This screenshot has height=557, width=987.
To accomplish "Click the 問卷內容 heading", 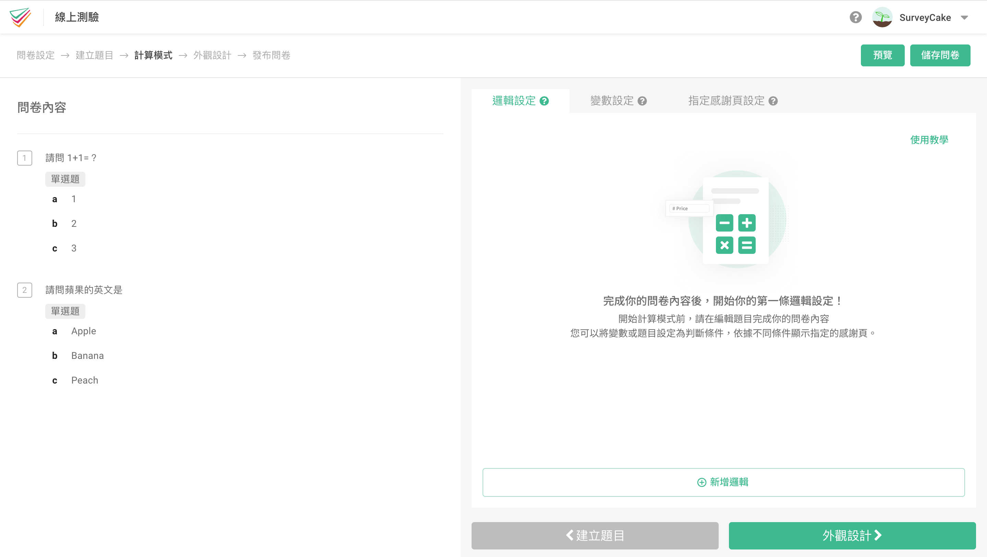I will pos(42,107).
